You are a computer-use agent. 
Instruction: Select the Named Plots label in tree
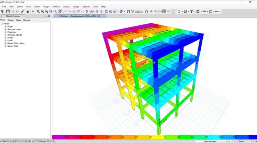coord(12,46)
